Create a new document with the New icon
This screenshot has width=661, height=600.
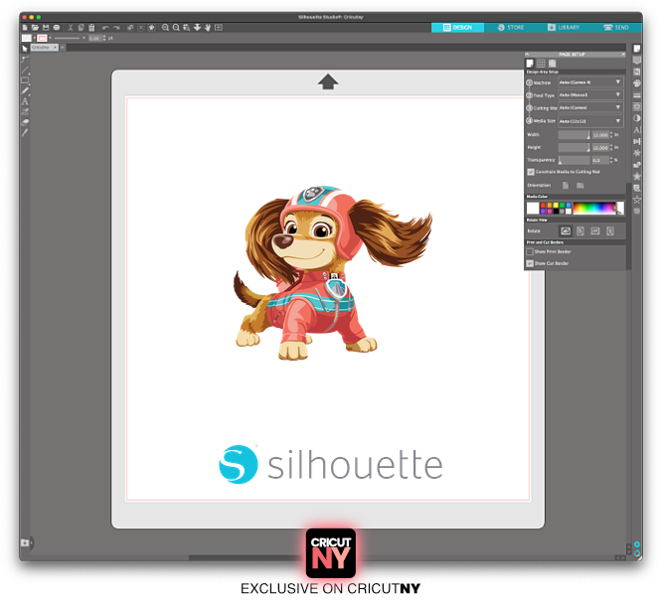click(25, 28)
